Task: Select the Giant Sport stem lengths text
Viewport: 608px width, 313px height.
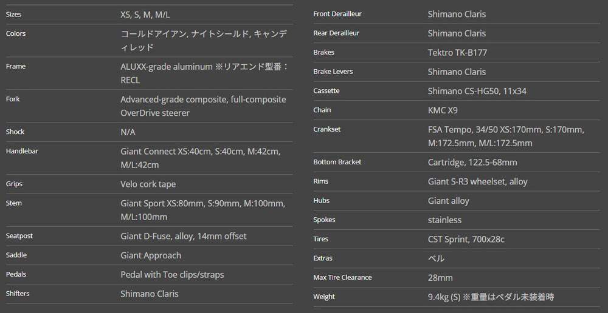Action: click(203, 210)
